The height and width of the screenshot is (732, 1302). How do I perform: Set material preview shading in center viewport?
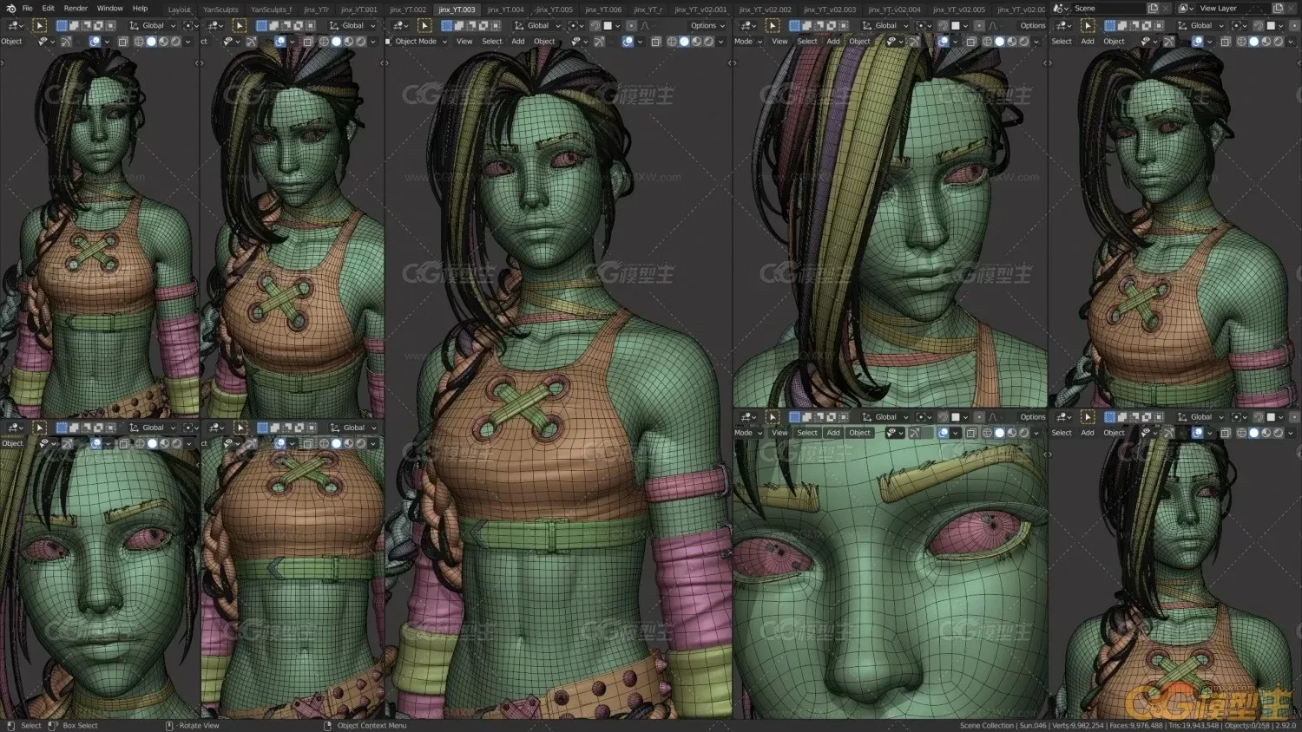pyautogui.click(x=696, y=41)
